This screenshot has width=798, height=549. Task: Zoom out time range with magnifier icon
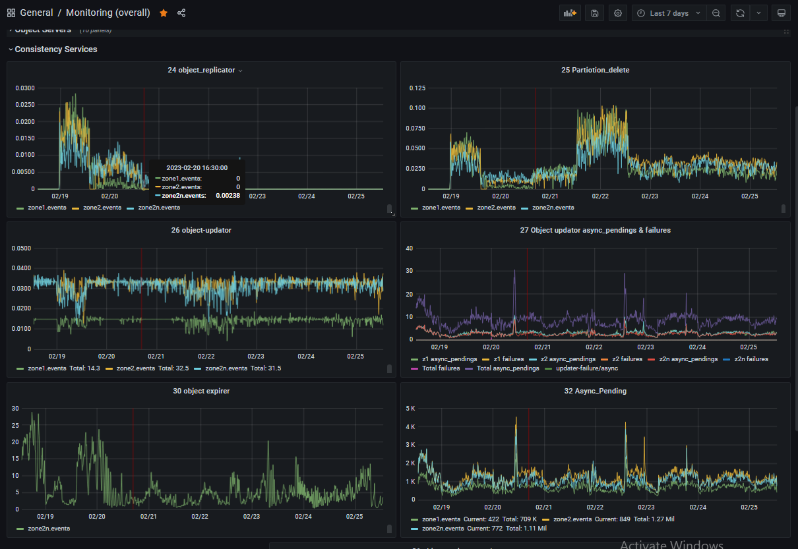click(x=716, y=13)
